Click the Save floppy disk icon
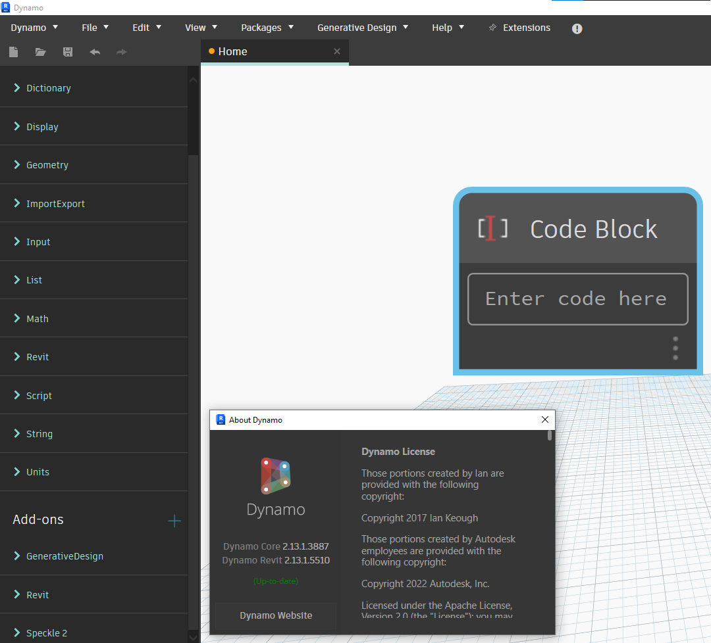711x643 pixels. click(x=68, y=52)
